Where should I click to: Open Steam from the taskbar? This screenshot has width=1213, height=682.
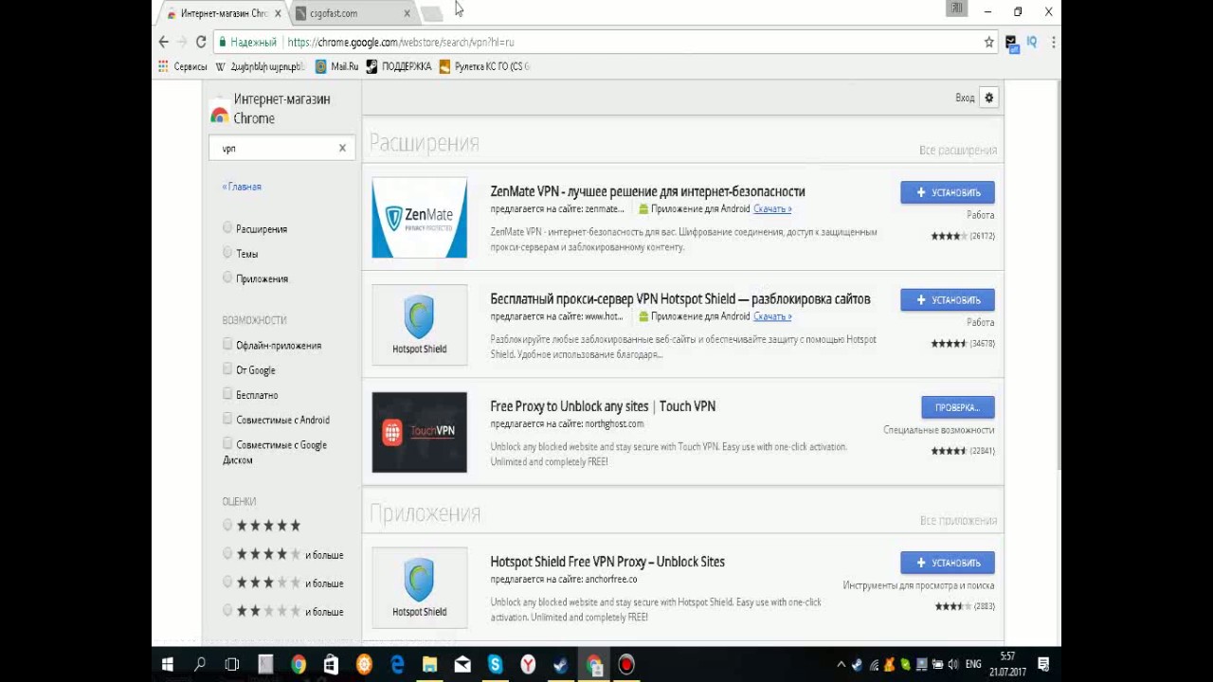click(x=560, y=664)
